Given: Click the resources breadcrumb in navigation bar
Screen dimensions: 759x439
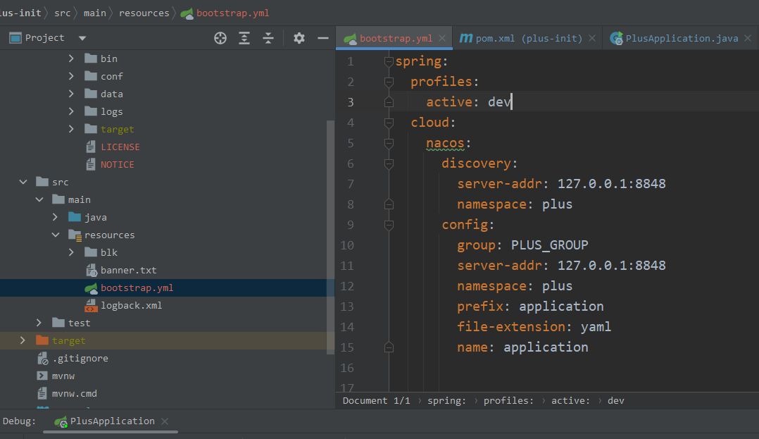Looking at the screenshot, I should [x=144, y=13].
